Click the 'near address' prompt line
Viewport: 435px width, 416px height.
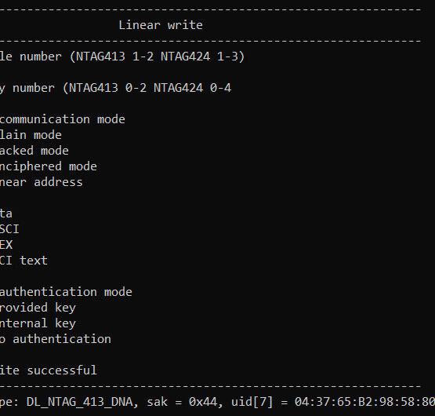coord(42,182)
